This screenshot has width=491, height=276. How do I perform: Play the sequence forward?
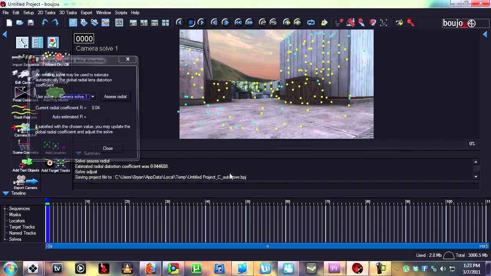[x=201, y=23]
